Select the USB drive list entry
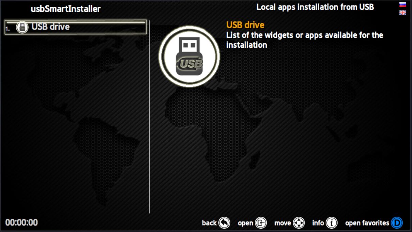Screen dimensions: 412x232 point(75,27)
